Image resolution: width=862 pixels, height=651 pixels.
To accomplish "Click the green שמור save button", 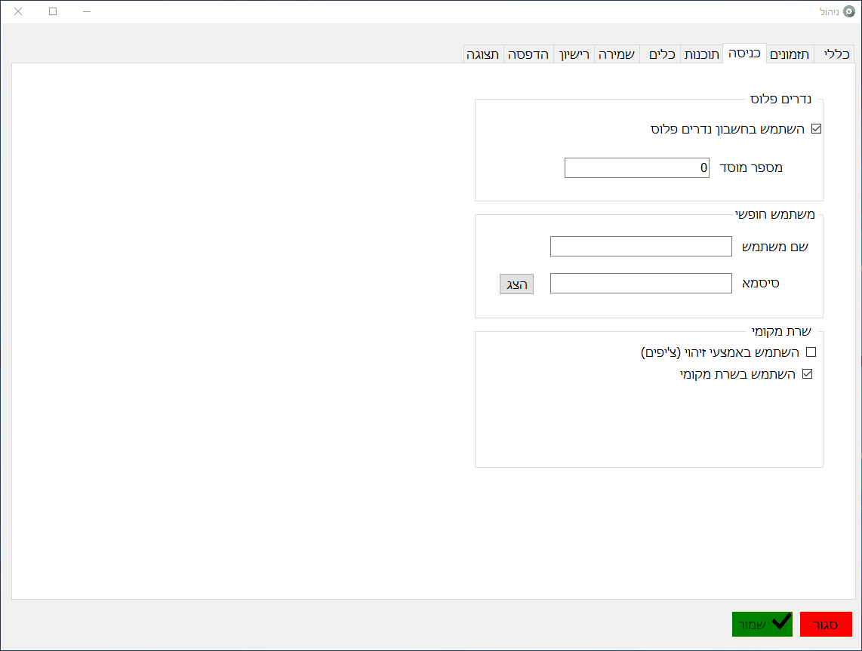I will pyautogui.click(x=762, y=624).
